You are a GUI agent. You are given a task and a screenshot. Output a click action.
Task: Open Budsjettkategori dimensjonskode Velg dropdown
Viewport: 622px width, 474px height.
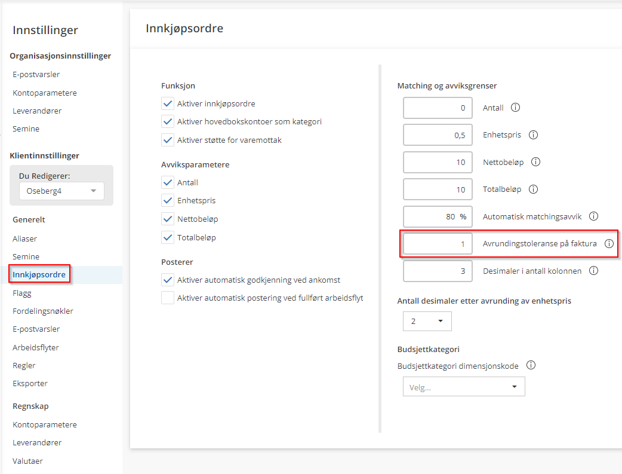coord(464,387)
